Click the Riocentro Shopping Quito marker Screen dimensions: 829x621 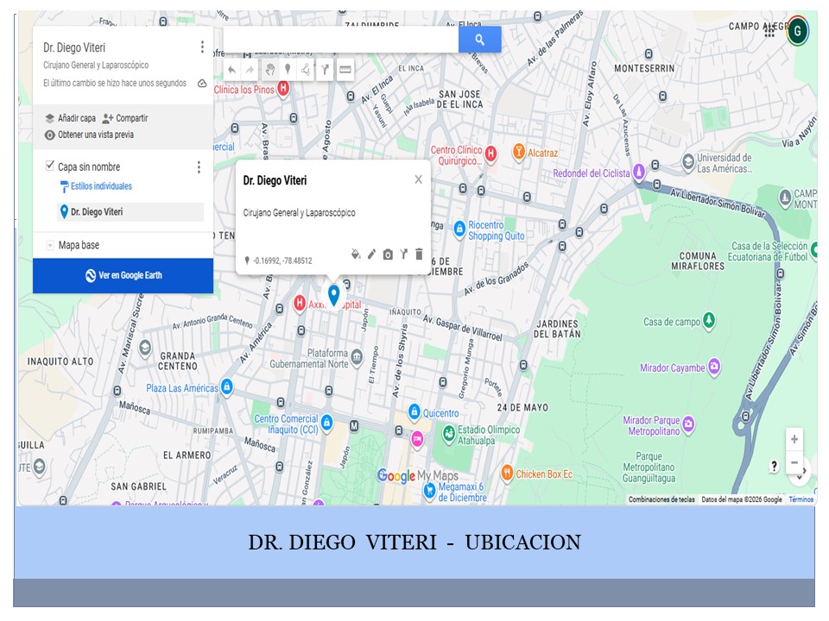459,229
